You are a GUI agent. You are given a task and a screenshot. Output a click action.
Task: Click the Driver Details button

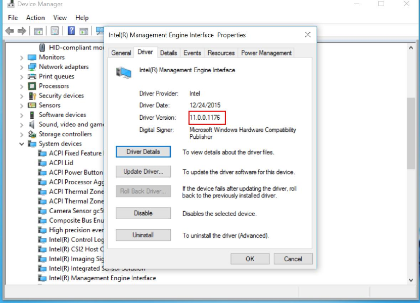143,152
